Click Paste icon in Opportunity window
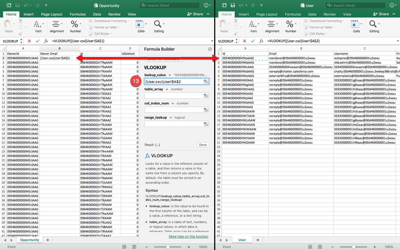This screenshot has width=400, height=250. pos(8,24)
